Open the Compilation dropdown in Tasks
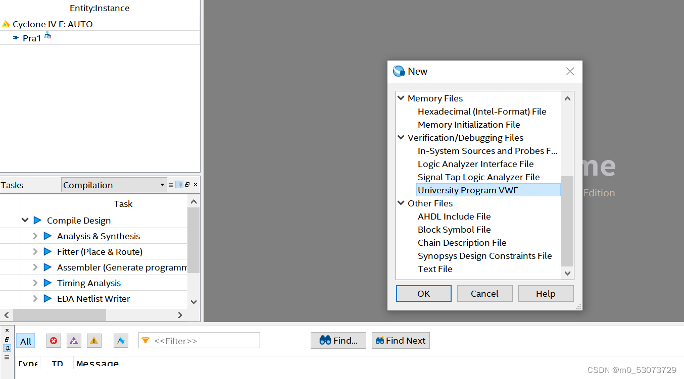Screen dimensions: 684x379 pyautogui.click(x=114, y=185)
